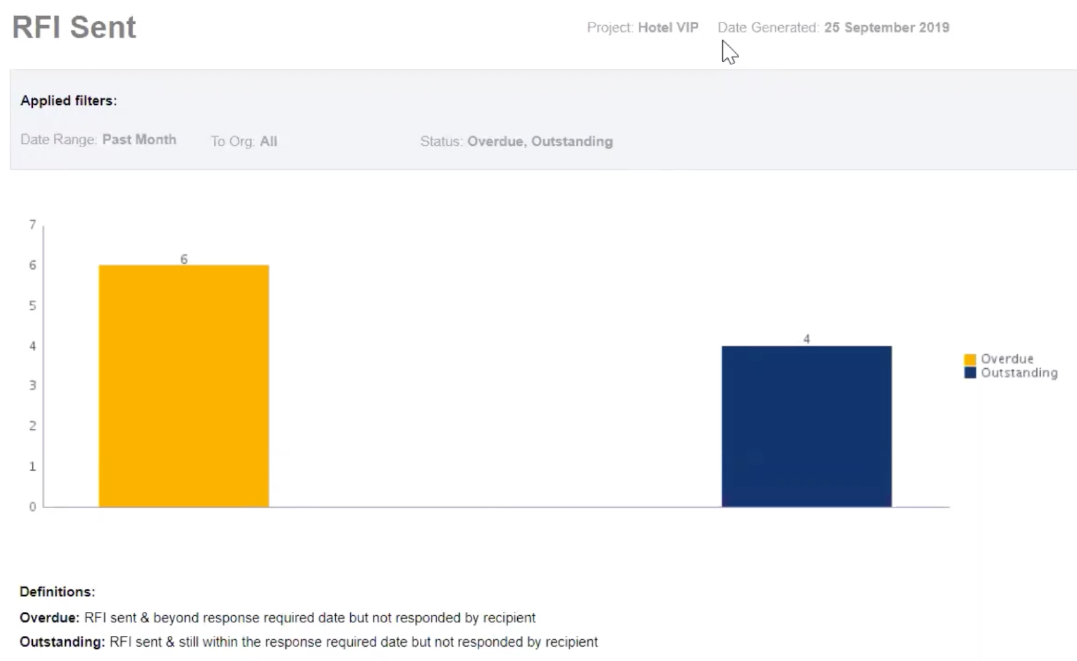Click the Outstanding definition line

[308, 642]
